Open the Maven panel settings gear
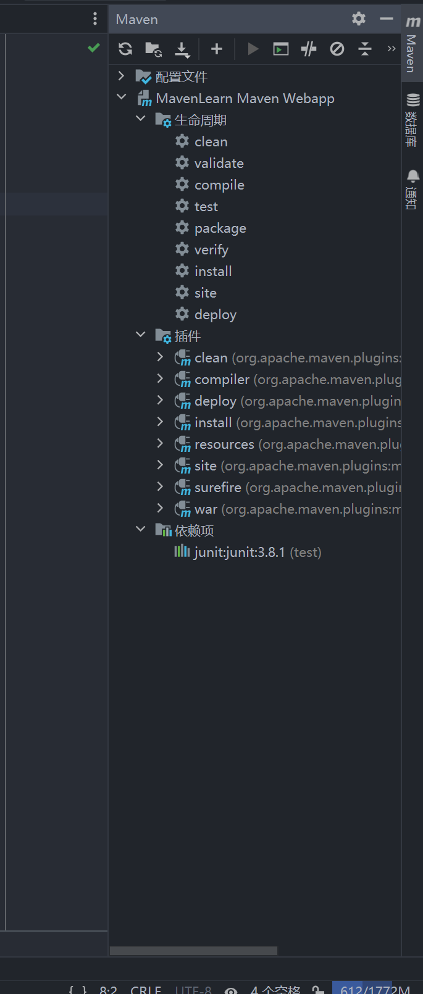The image size is (423, 994). point(359,19)
